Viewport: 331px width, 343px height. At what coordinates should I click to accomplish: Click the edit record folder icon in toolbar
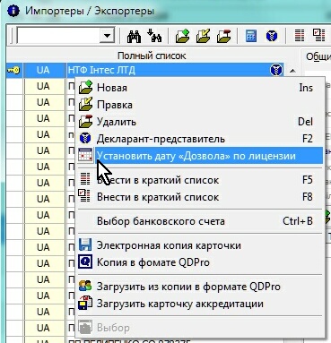pos(204,36)
